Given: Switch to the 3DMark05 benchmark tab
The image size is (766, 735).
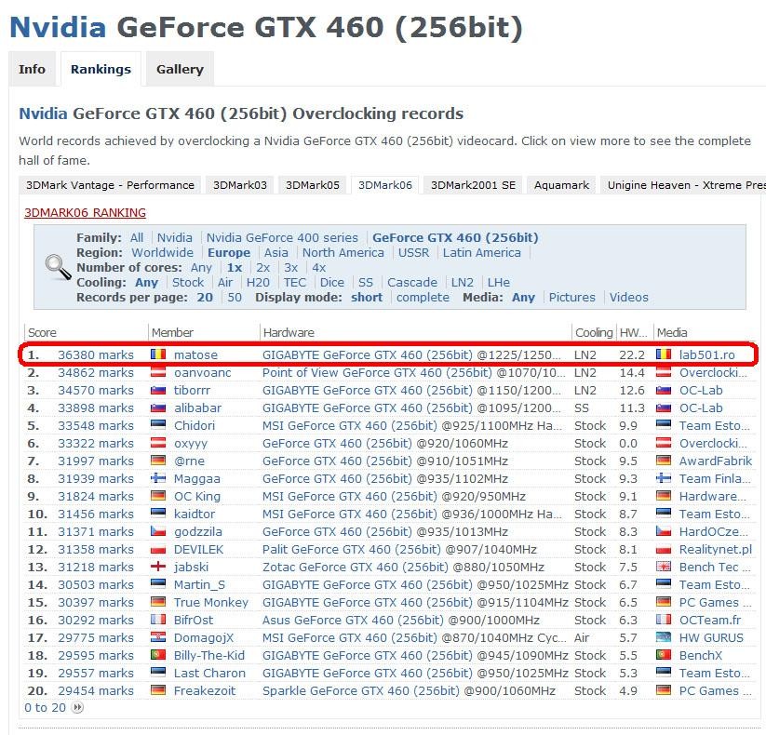Looking at the screenshot, I should 312,185.
